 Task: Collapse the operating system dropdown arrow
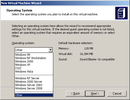pyautogui.click(x=51, y=50)
